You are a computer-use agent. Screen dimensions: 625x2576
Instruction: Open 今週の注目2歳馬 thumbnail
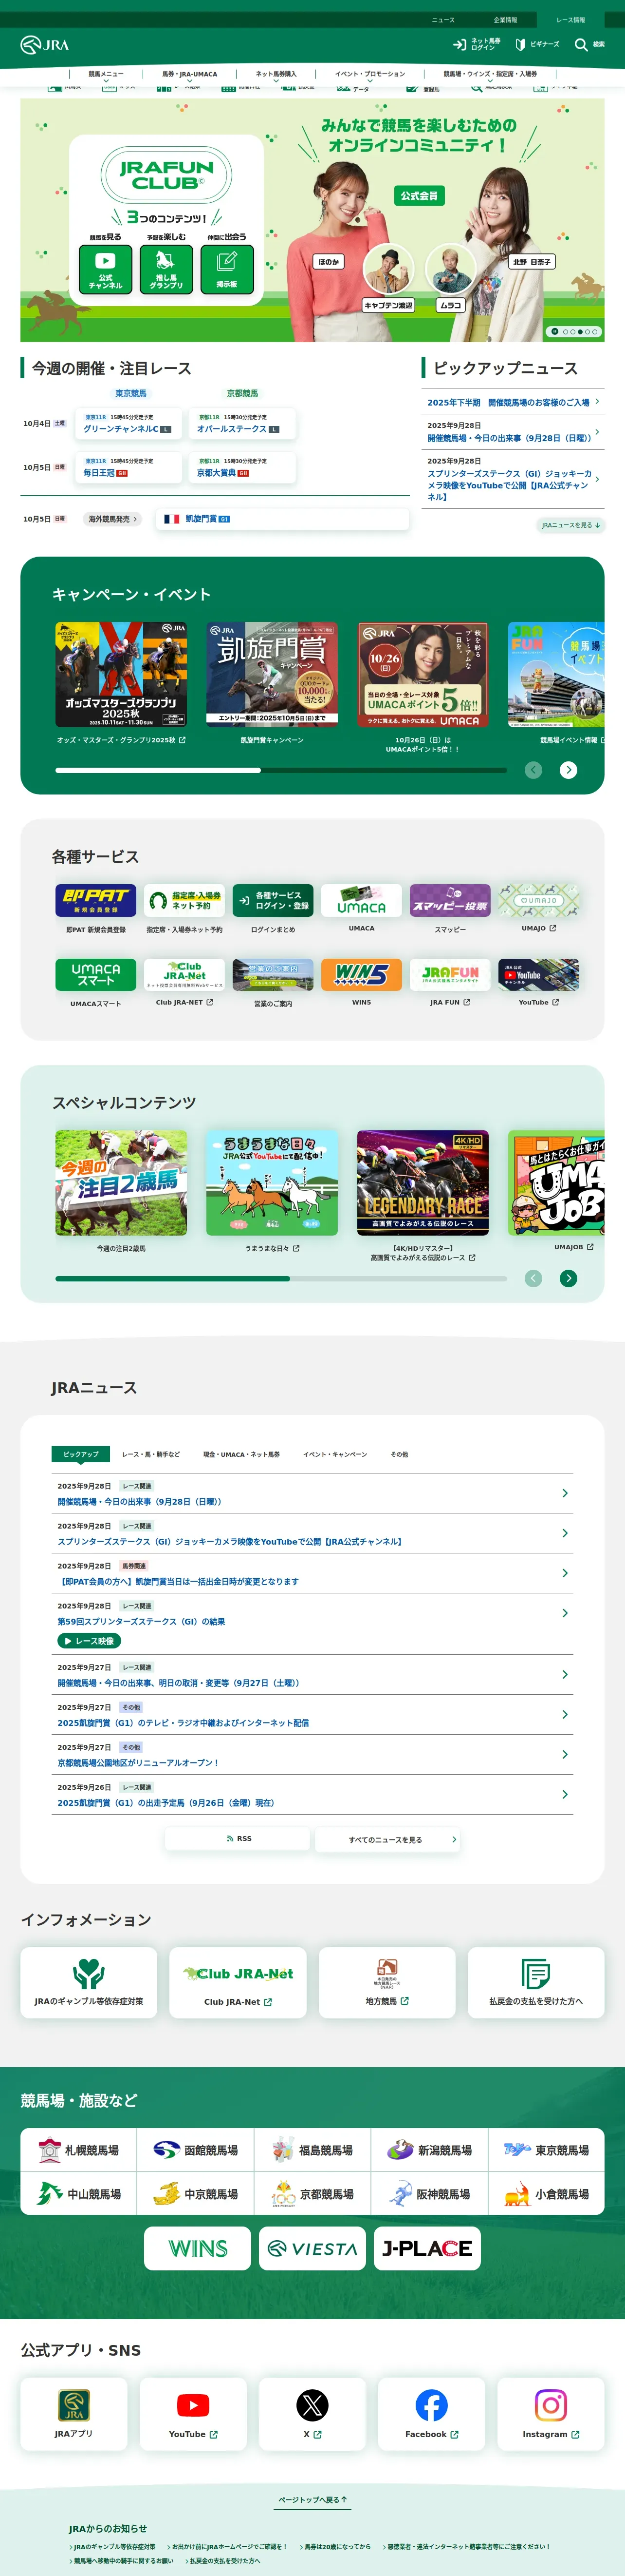click(x=121, y=1182)
